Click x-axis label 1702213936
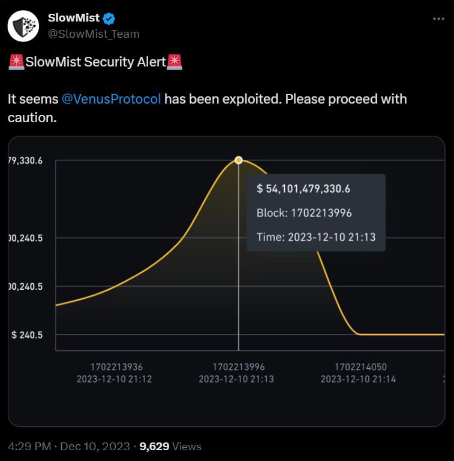This screenshot has width=454, height=461. 116,367
